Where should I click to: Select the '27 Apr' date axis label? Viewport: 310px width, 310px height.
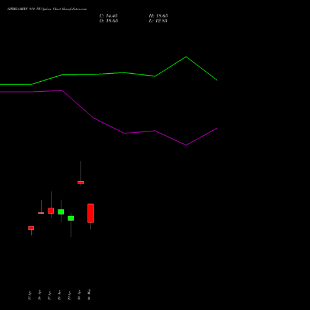[x=50, y=296]
